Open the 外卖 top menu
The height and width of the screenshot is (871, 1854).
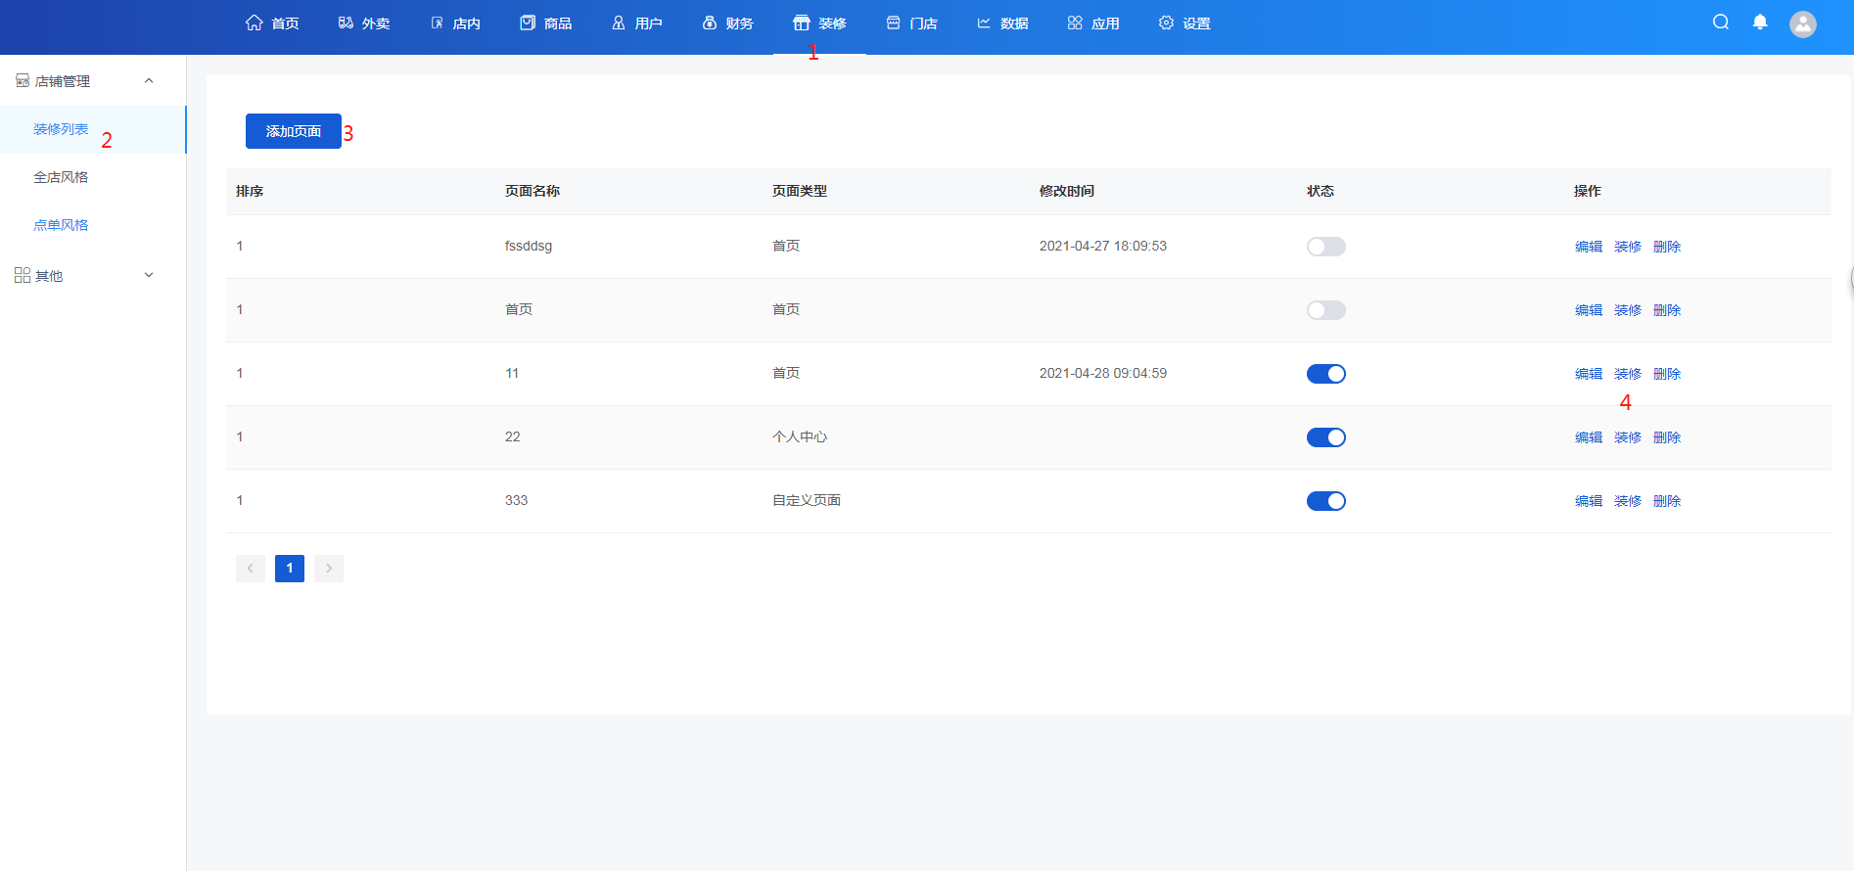coord(364,23)
